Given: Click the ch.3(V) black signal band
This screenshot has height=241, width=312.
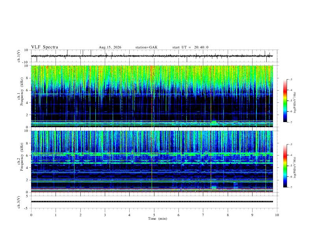Looking at the screenshot, I should point(152,202).
